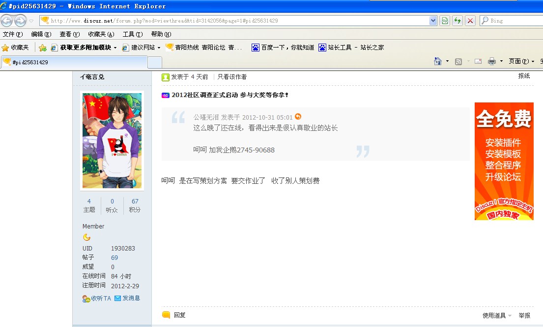This screenshot has height=327, width=543.
Task: Click the 积分 count of 67
Action: coord(135,201)
